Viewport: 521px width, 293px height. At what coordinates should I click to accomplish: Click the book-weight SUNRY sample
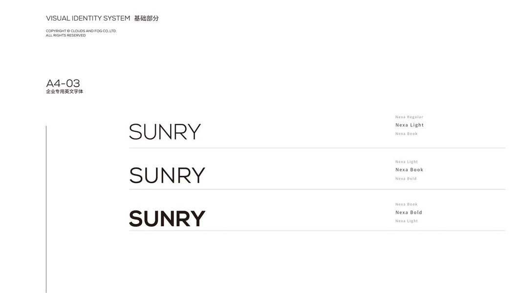(x=167, y=175)
